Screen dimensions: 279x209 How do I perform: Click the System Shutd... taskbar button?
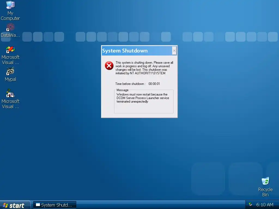pyautogui.click(x=54, y=205)
